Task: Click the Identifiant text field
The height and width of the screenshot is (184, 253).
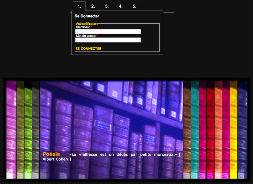Action: point(108,31)
